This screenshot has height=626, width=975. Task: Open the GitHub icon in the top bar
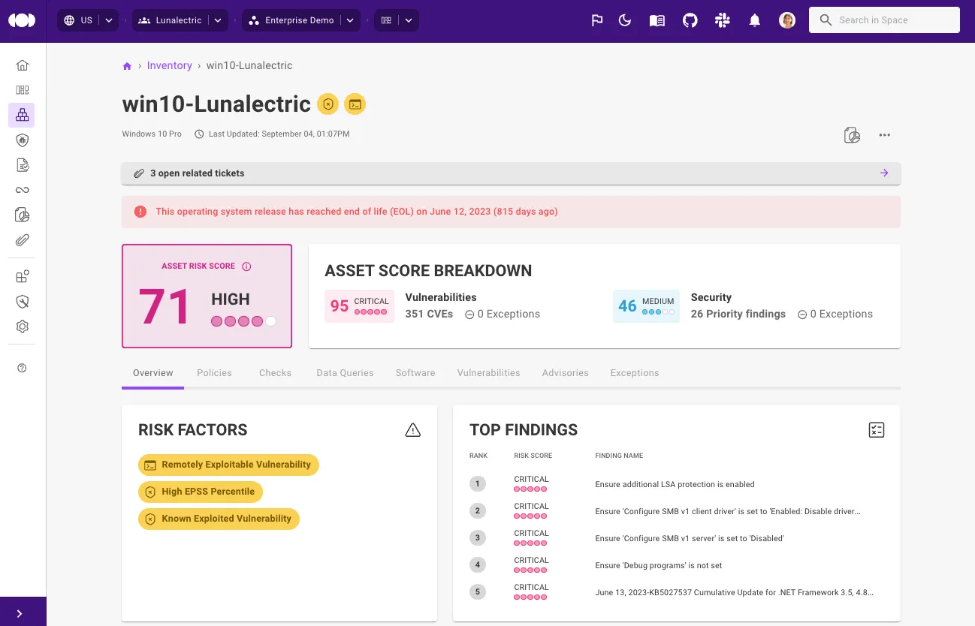pos(690,20)
